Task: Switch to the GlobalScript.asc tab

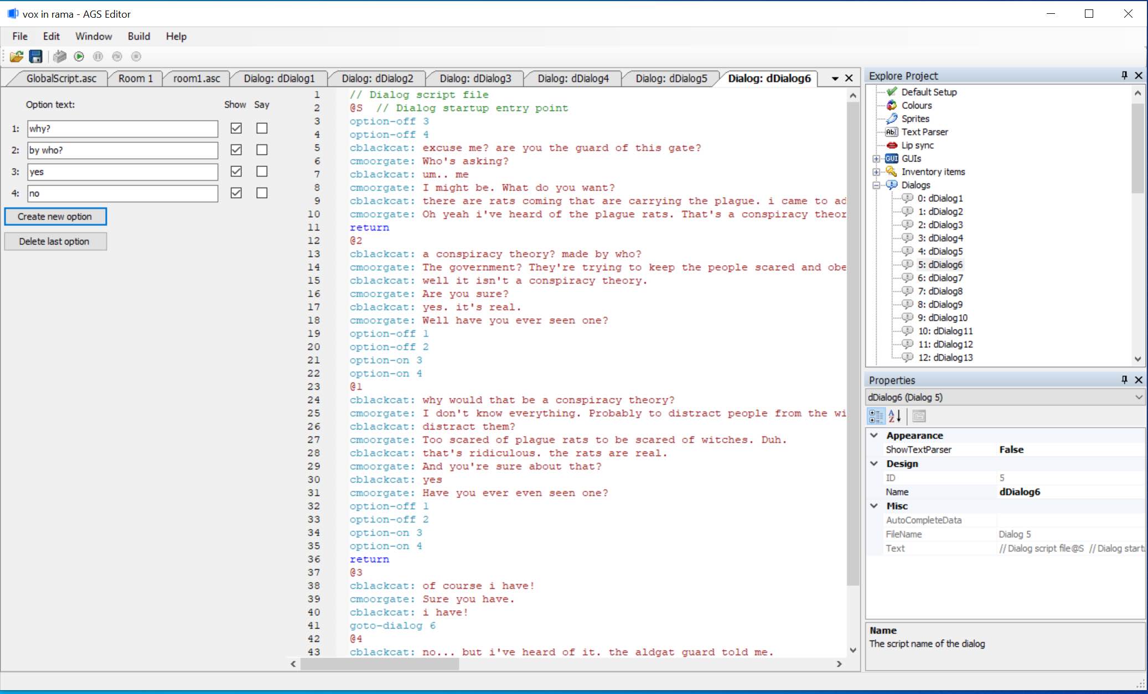Action: point(61,79)
